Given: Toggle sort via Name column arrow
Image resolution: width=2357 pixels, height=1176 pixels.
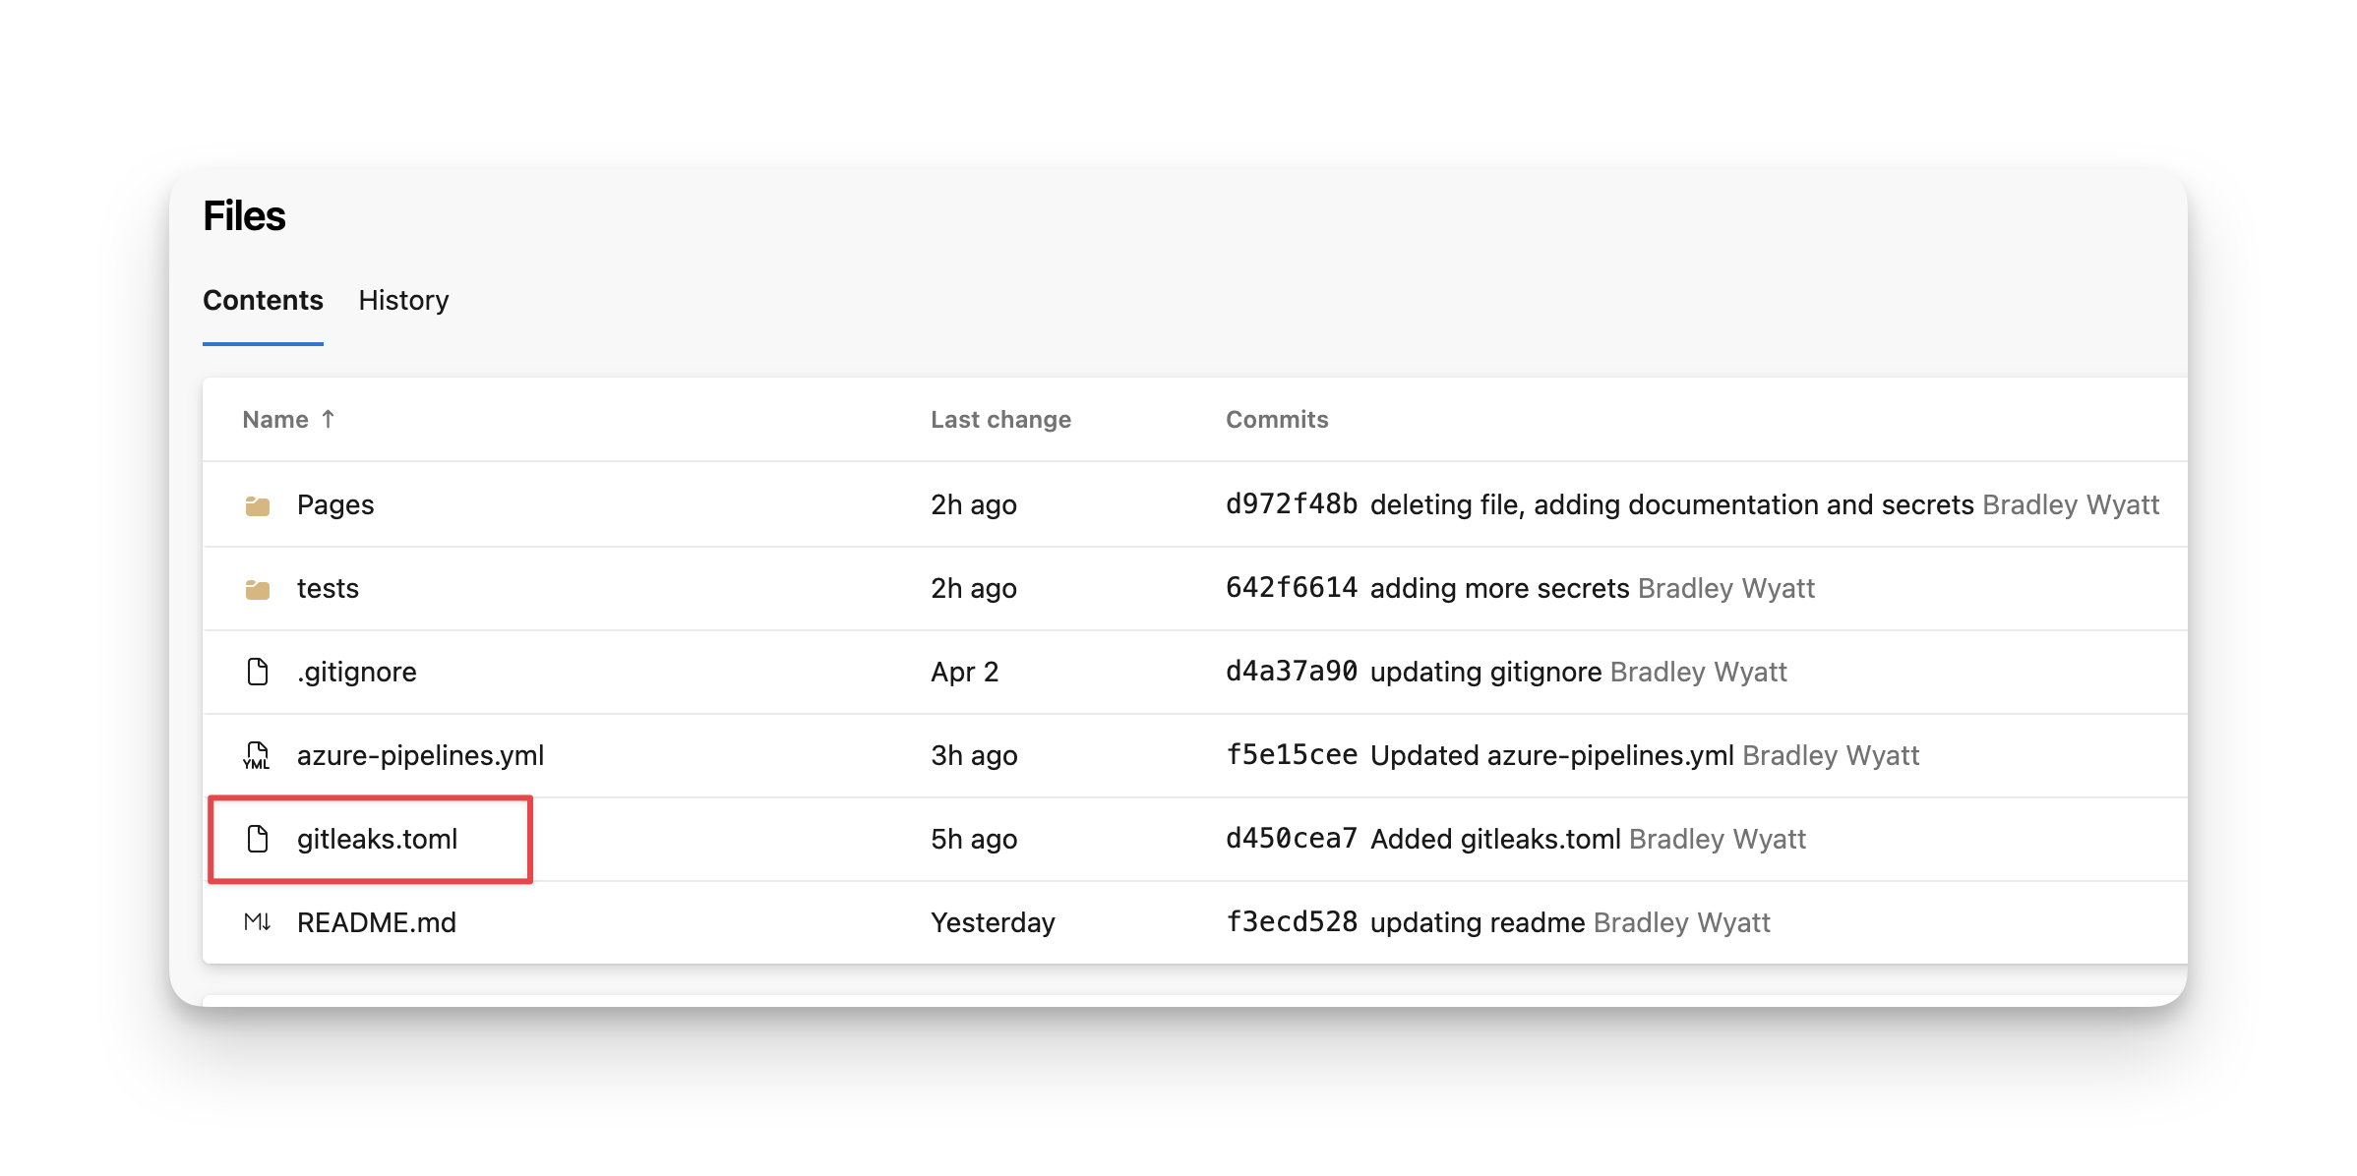Looking at the screenshot, I should click(329, 419).
